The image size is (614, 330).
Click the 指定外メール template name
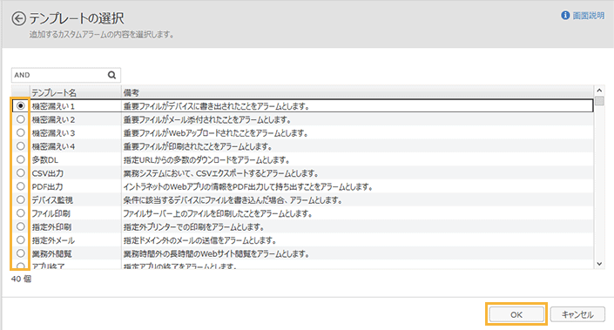[53, 240]
